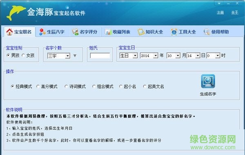Screen dimensions: 245x155
Task: Click the 软件使用说明 line
Action: coord(20,122)
